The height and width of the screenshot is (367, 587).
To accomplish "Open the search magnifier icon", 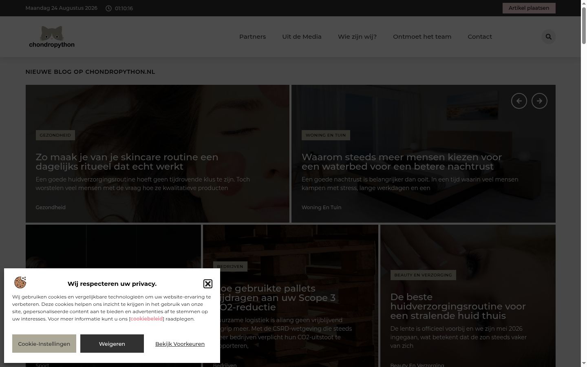I will coord(548,37).
